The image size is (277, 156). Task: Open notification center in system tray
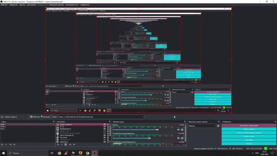click(x=272, y=153)
